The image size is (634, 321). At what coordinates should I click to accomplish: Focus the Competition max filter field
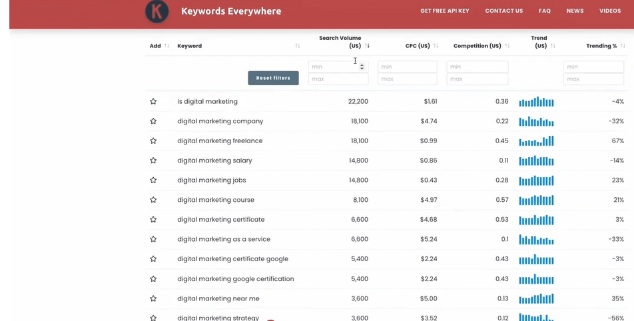pyautogui.click(x=477, y=79)
